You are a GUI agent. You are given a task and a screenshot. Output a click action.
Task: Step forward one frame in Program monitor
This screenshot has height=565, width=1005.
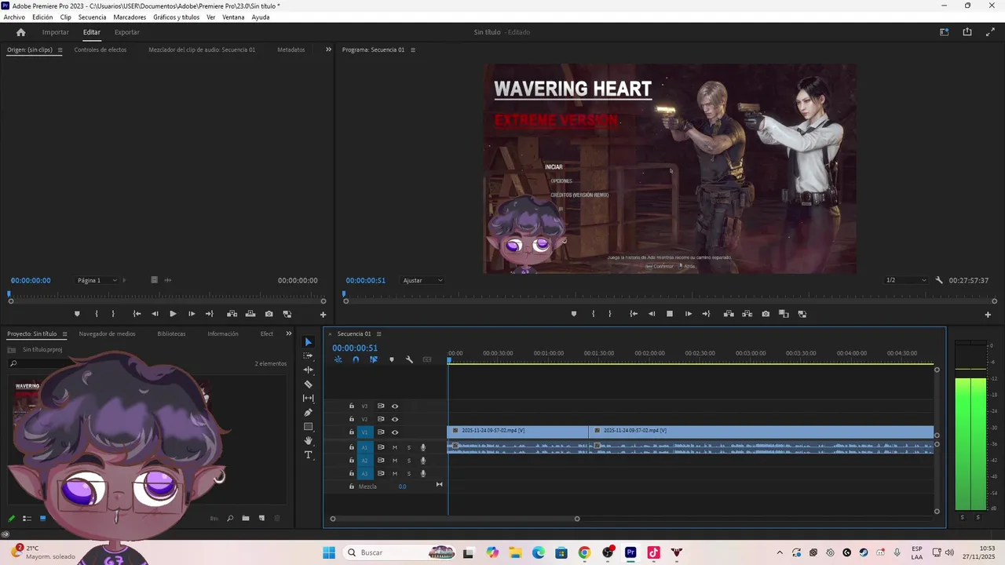point(689,314)
